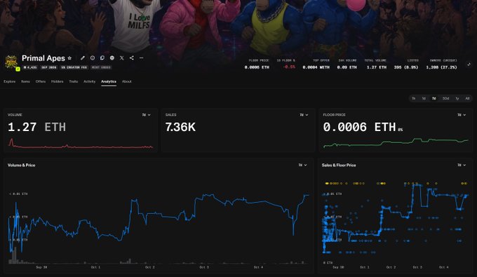This screenshot has width=477, height=277.
Task: Select the 30d global time range
Action: point(445,98)
